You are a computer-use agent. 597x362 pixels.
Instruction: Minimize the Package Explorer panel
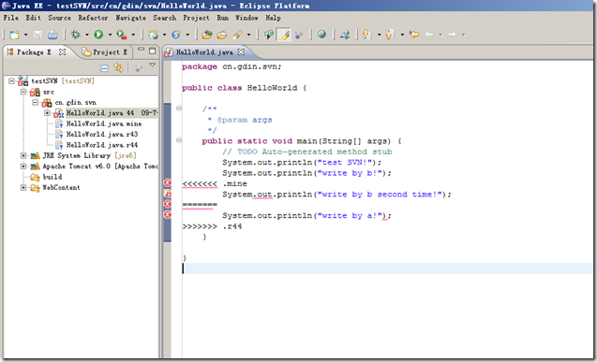coord(141,50)
